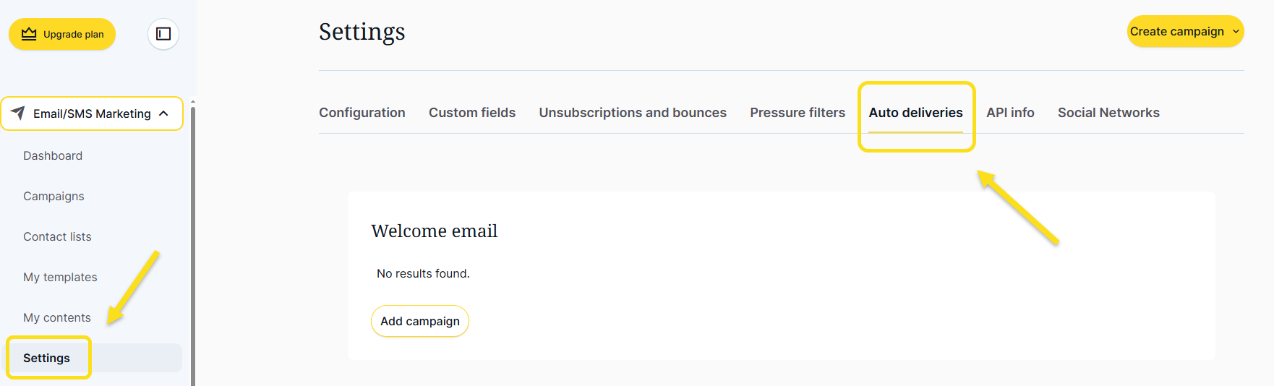Navigate to Campaigns in sidebar
This screenshot has width=1274, height=386.
[x=54, y=196]
